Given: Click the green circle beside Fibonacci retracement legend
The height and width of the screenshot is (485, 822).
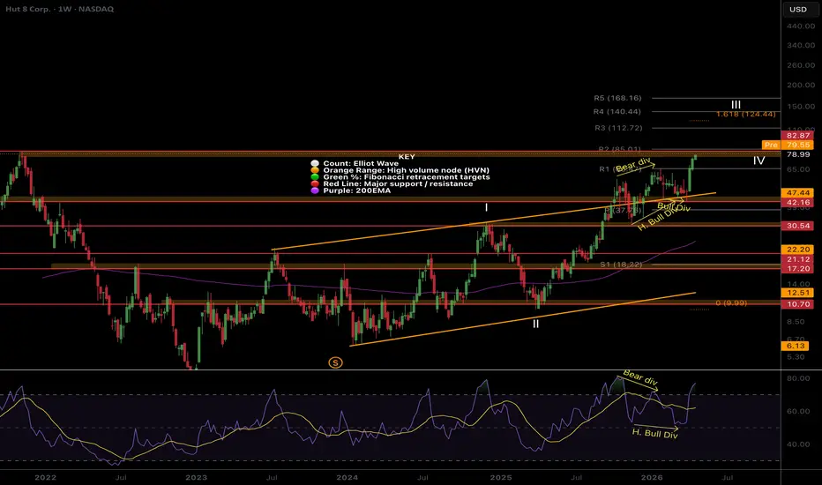Looking at the screenshot, I should pyautogui.click(x=315, y=177).
